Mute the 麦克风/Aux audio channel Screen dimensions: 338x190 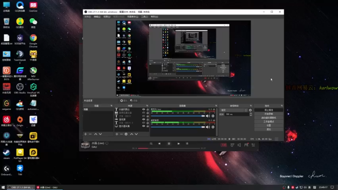(x=208, y=116)
